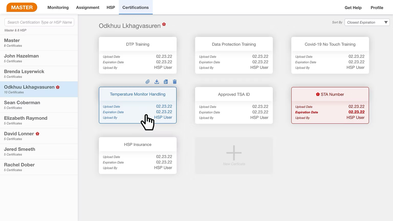Open the HSP Insurance certificate card
The image size is (393, 221).
[138, 156]
